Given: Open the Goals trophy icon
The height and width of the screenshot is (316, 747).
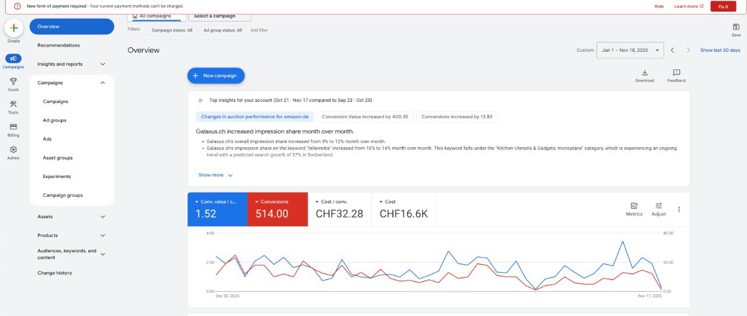Looking at the screenshot, I should pyautogui.click(x=13, y=81).
